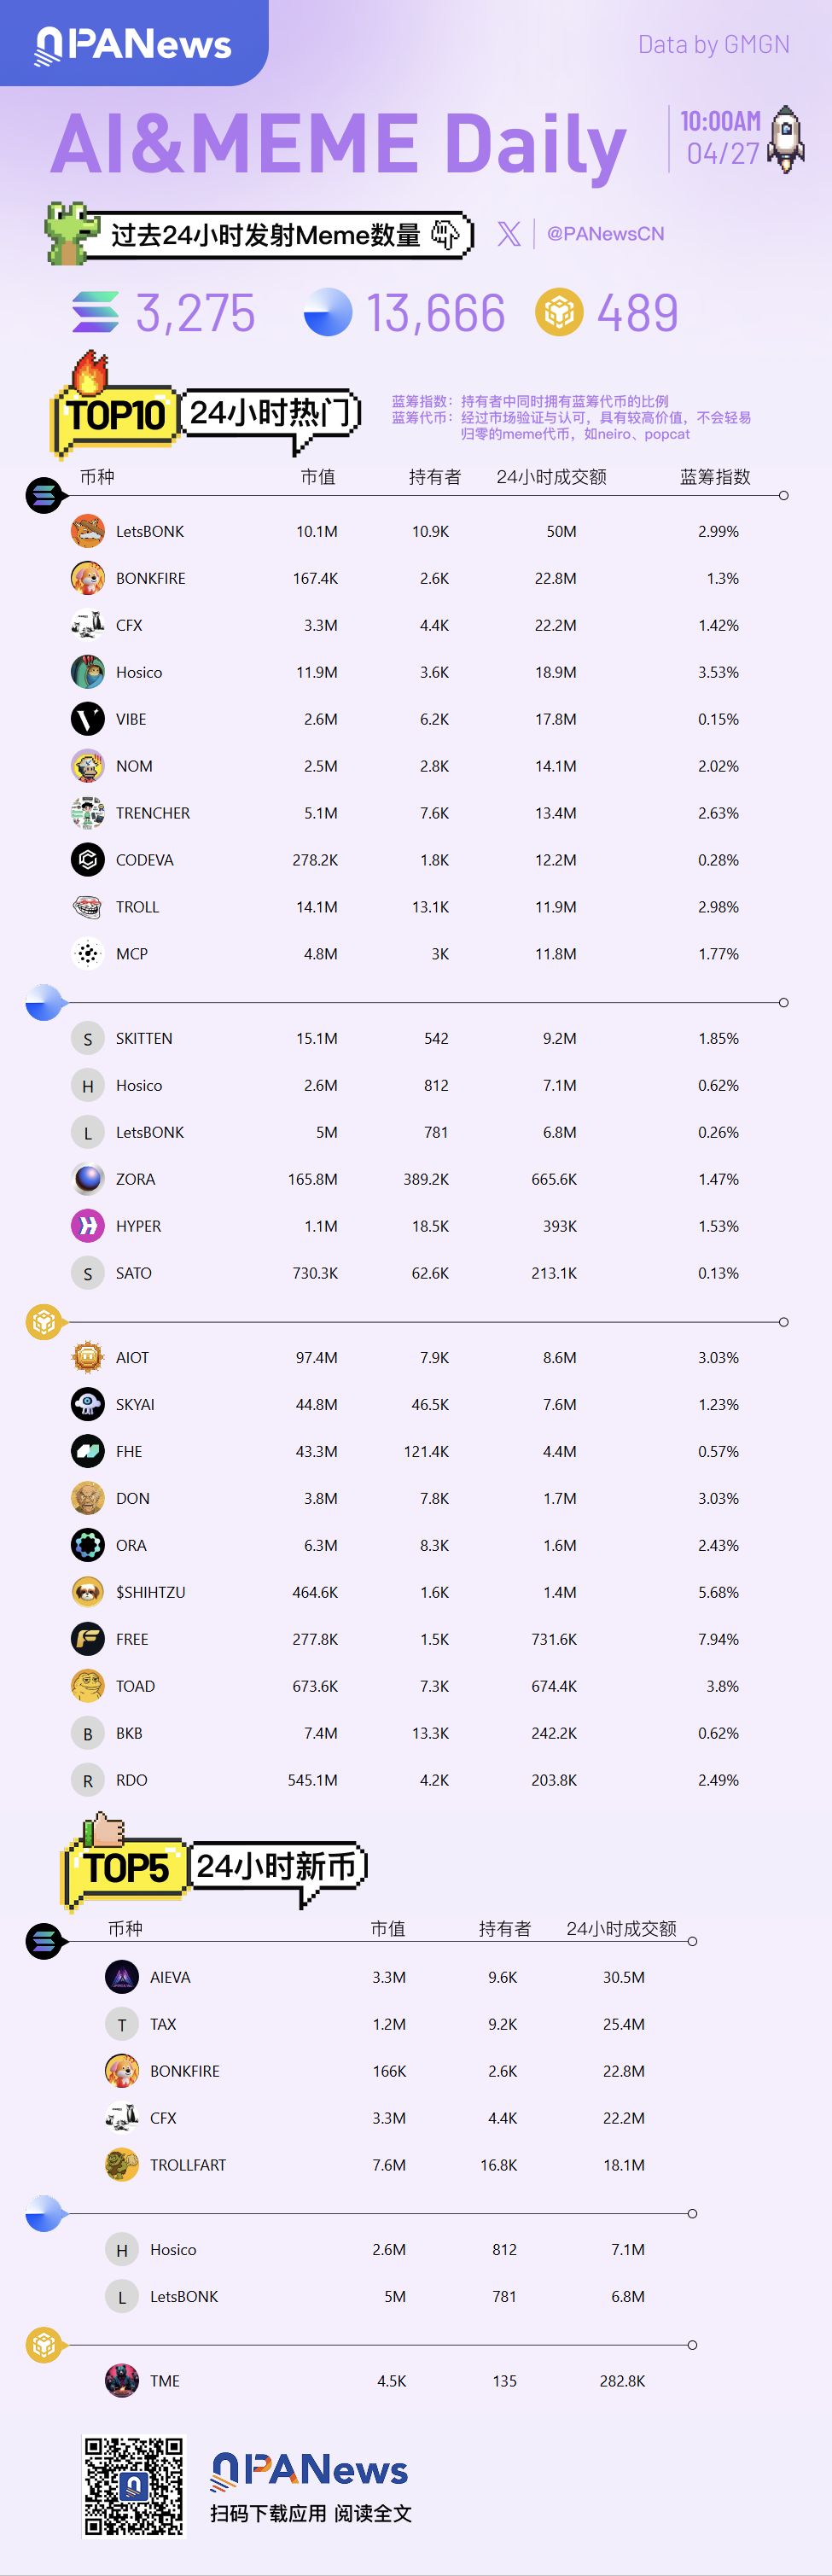Click the X social logo icon
The width and height of the screenshot is (832, 2576).
coord(509,234)
